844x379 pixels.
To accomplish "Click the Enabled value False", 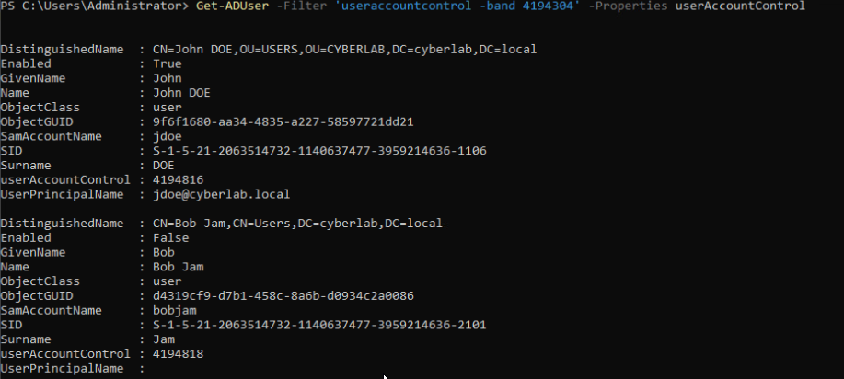I will click(x=169, y=236).
